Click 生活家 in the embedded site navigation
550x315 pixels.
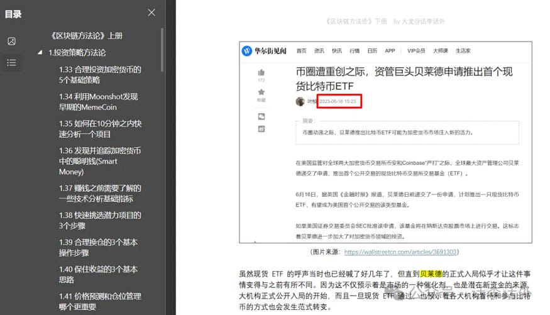[x=463, y=51]
